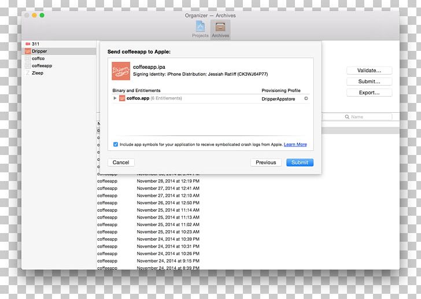Click the Export... button

coord(369,93)
